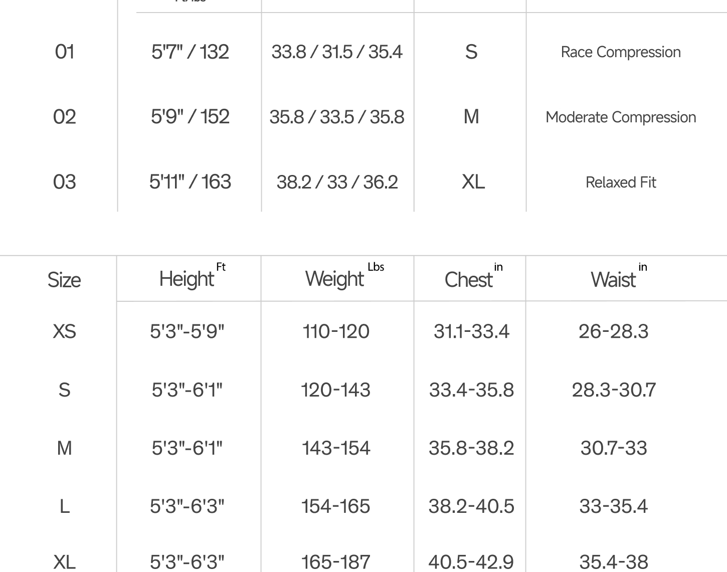Click the 5'3"-5'9" height range
The width and height of the screenshot is (727, 572).
tap(187, 331)
